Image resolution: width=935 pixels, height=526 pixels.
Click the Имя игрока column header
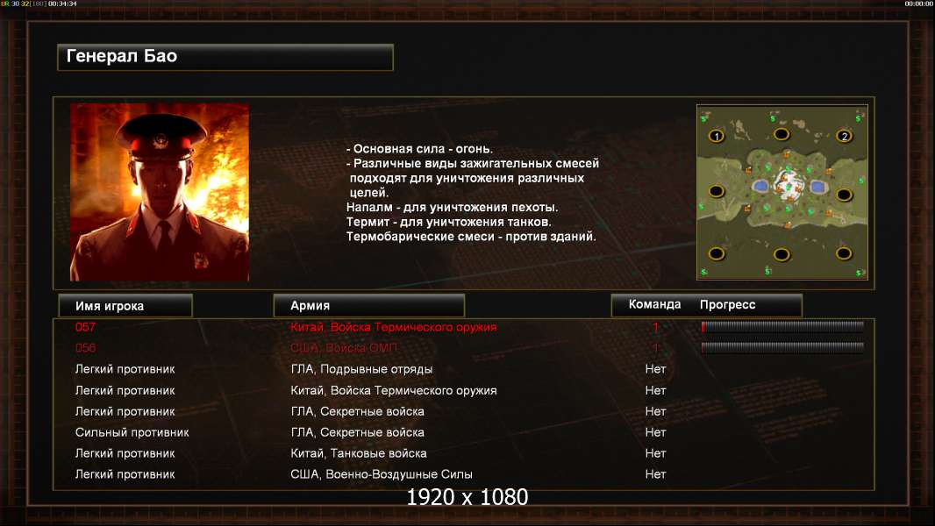coord(125,306)
